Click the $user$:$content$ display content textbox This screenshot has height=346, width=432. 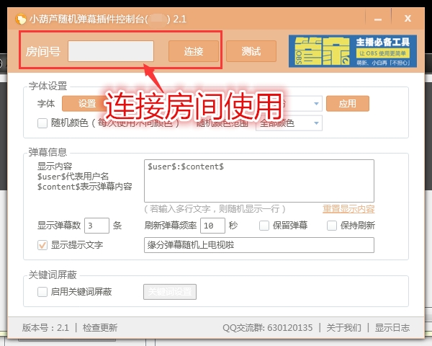pyautogui.click(x=259, y=181)
